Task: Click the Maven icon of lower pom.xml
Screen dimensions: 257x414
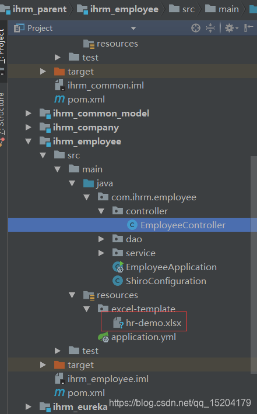Action: point(59,392)
